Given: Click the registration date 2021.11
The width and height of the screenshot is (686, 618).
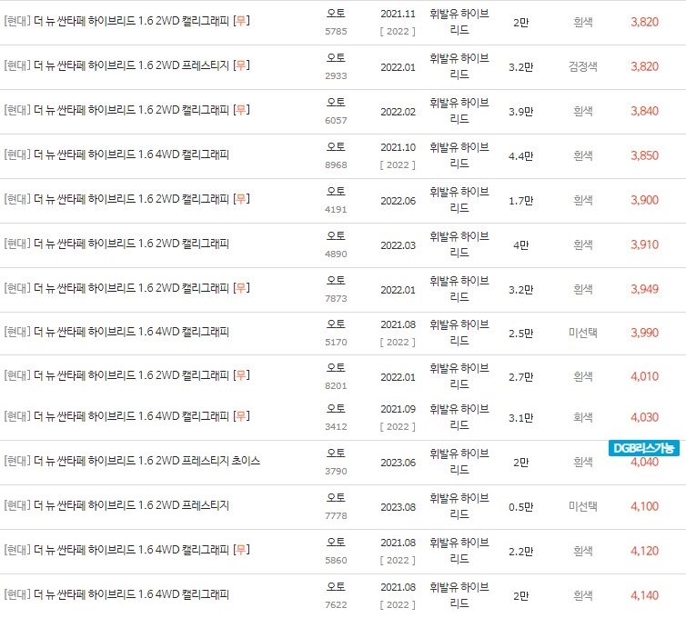Looking at the screenshot, I should [x=398, y=14].
